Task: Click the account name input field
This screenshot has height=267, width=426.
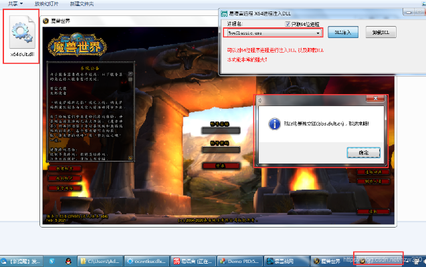Action: (221, 131)
